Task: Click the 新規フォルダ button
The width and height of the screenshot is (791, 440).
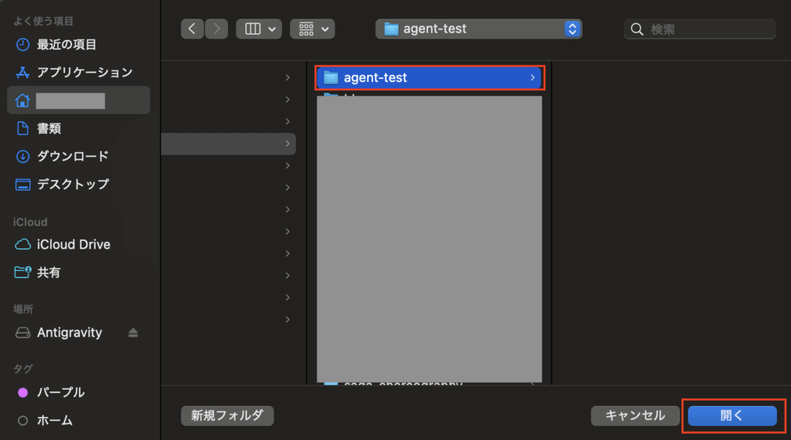Action: (227, 415)
